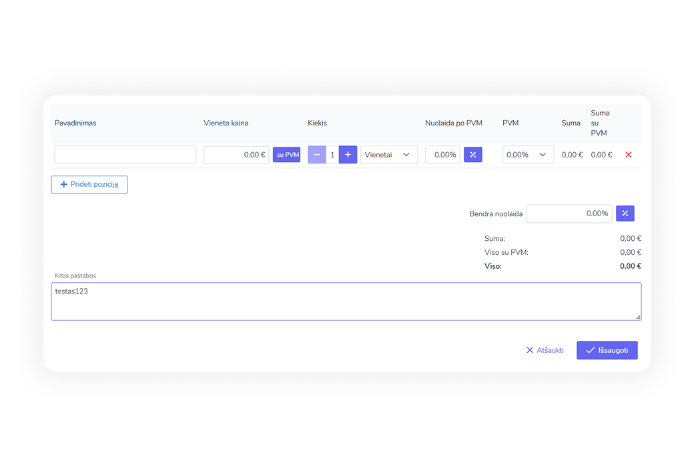Focus the Pavadinimas name input field
694x467 pixels.
tap(125, 155)
